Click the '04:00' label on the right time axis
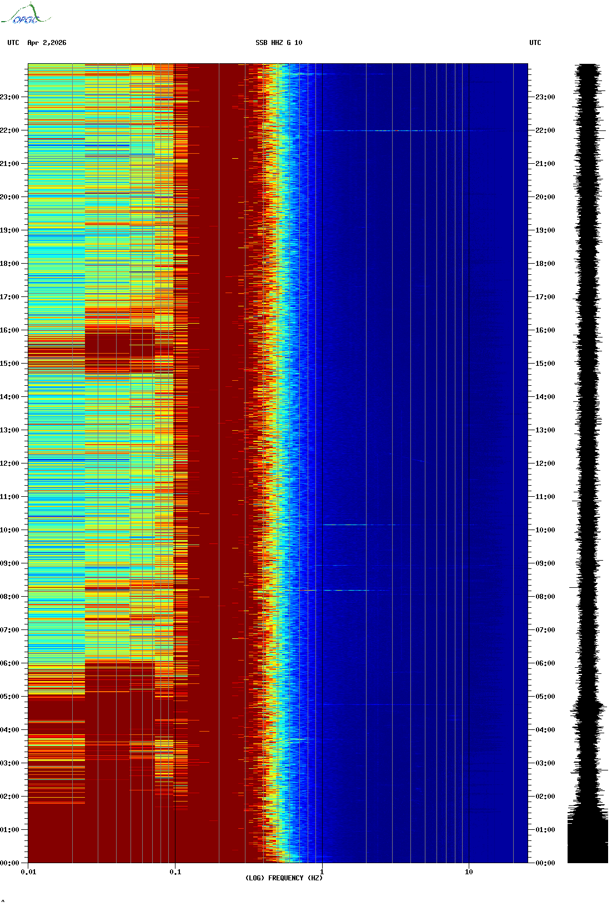Viewport: 612px width, 907px height. (x=545, y=730)
